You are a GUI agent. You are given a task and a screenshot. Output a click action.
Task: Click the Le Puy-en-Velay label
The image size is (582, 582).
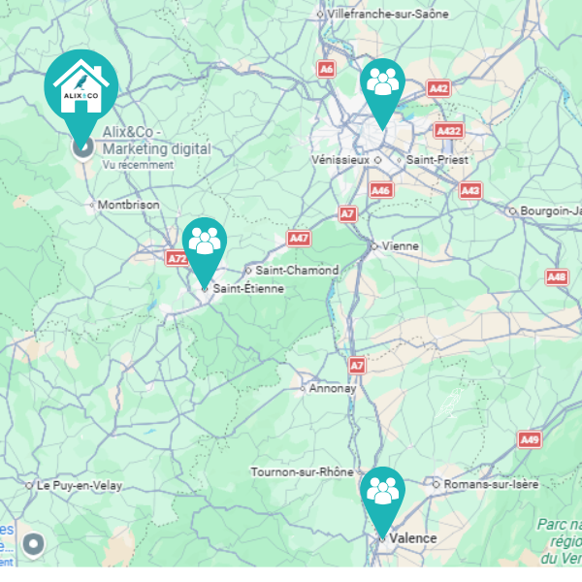80,486
